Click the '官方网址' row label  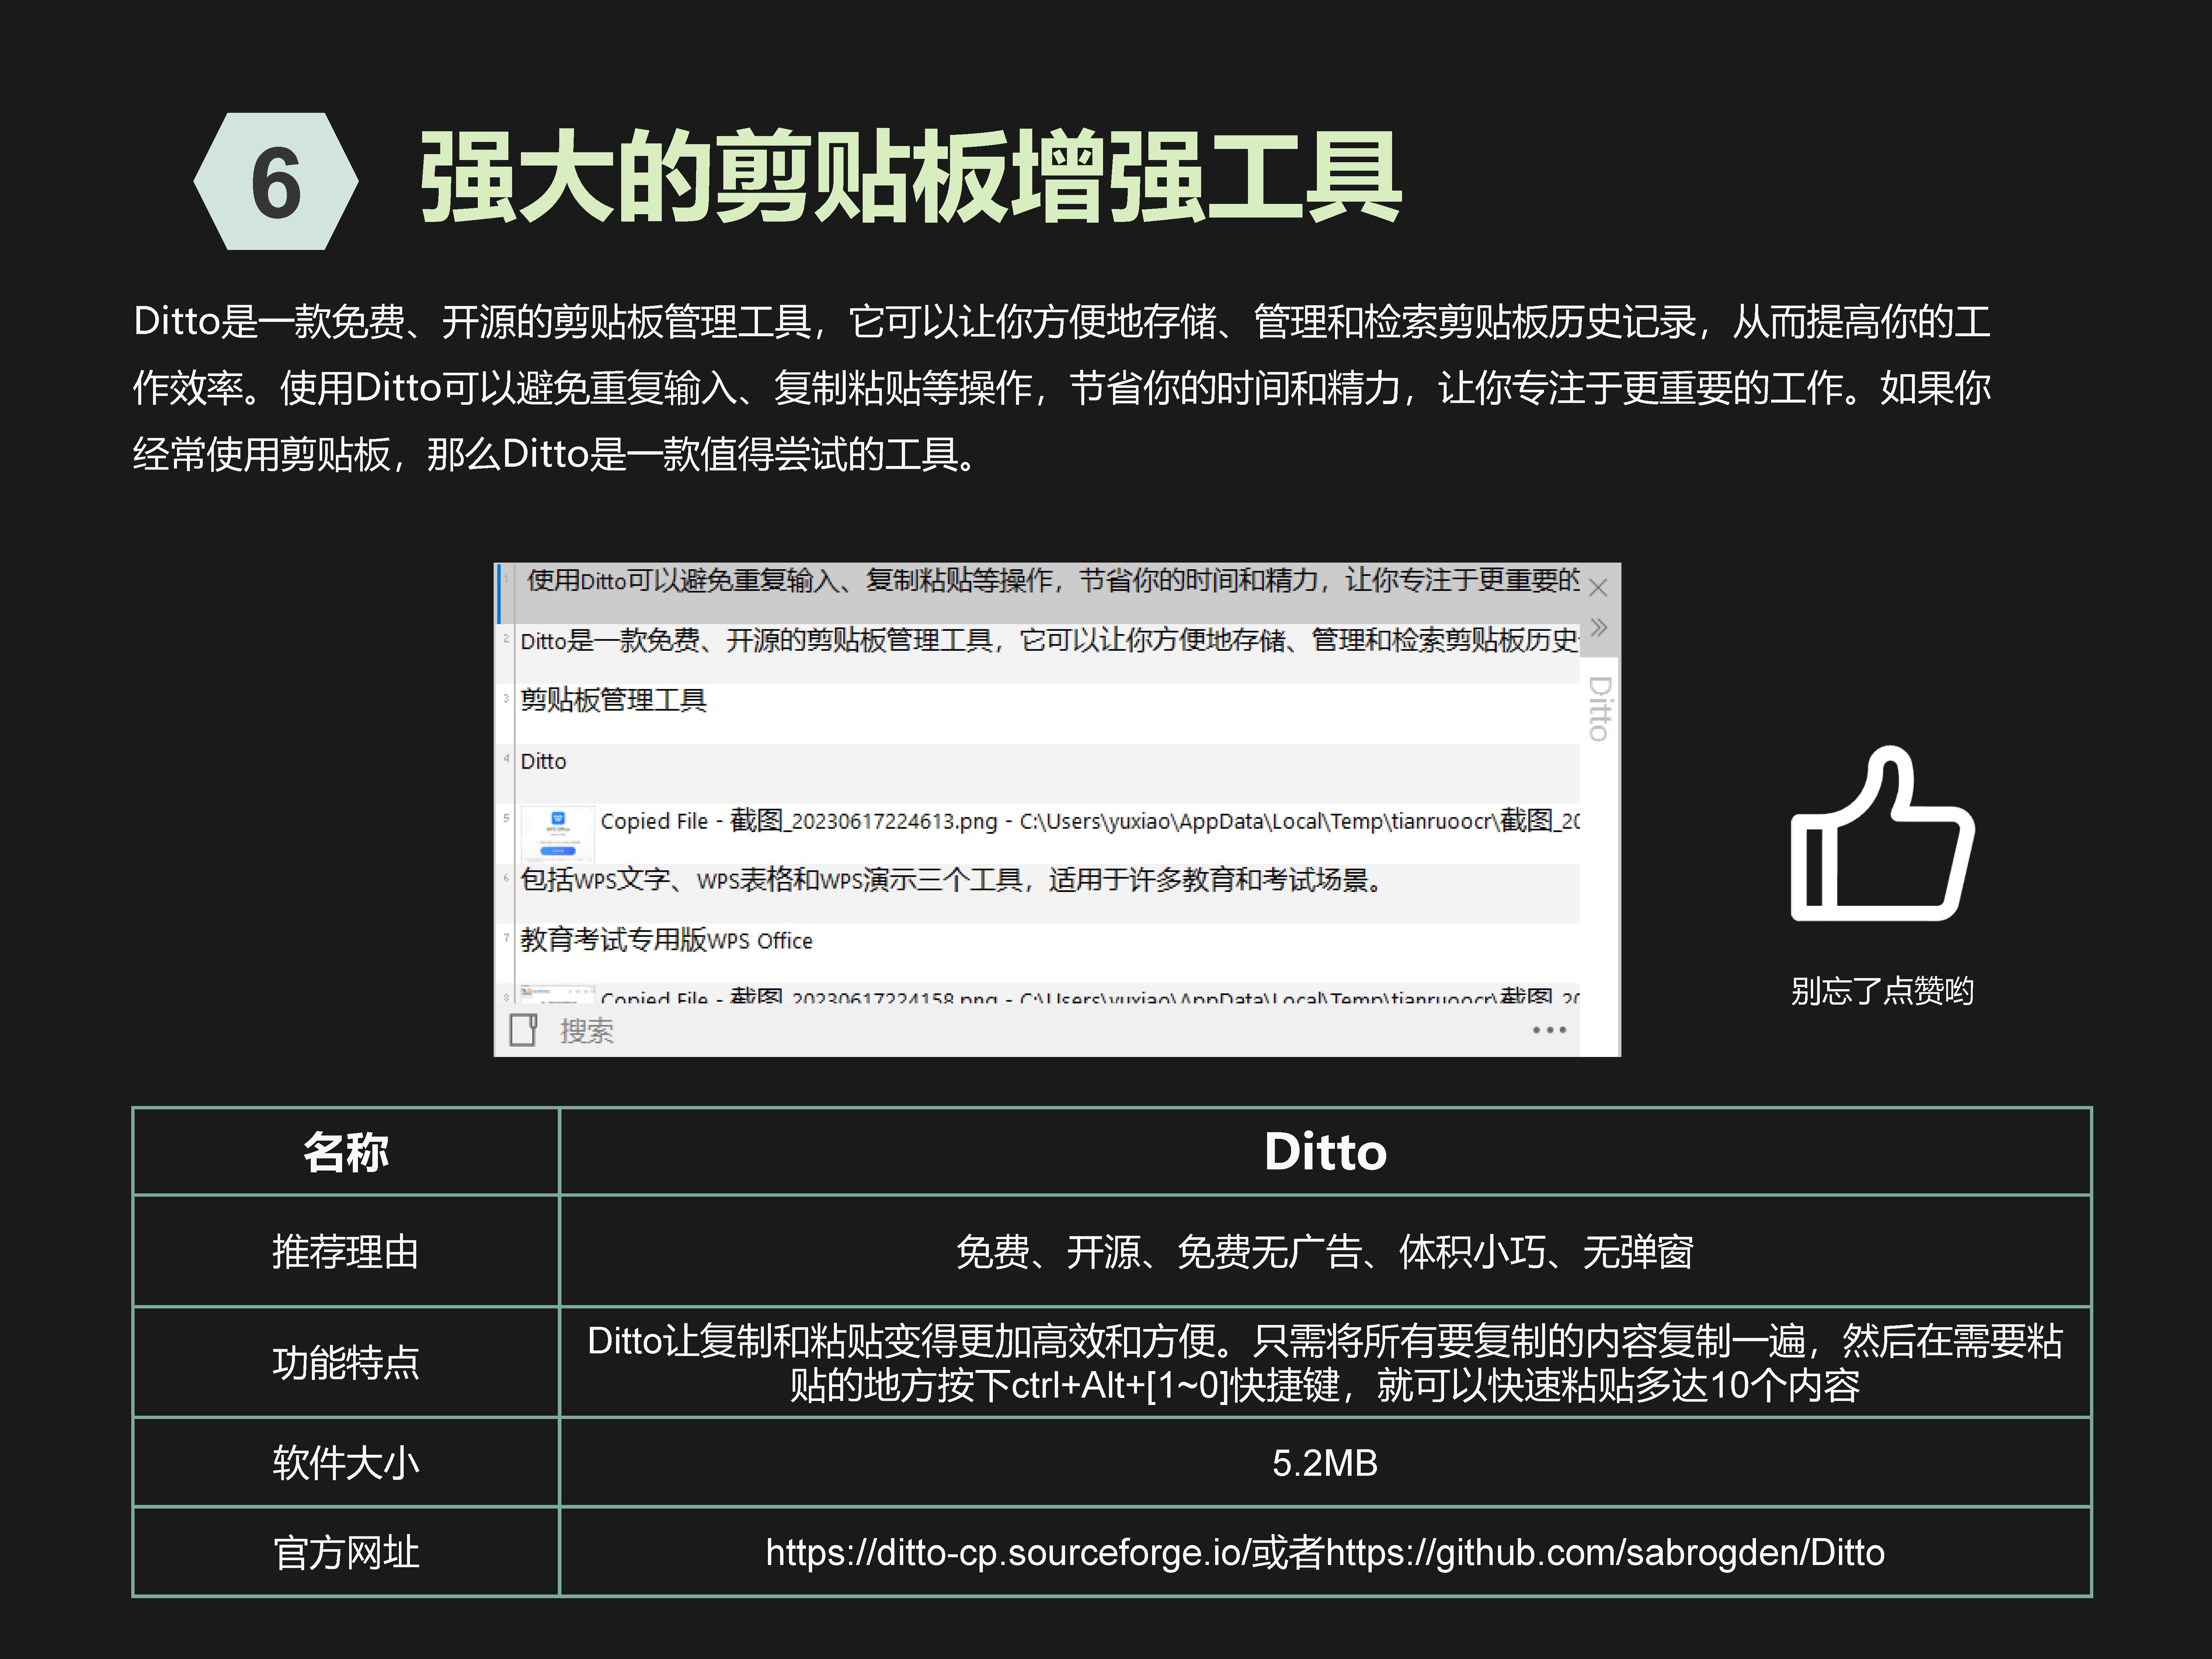click(346, 1552)
